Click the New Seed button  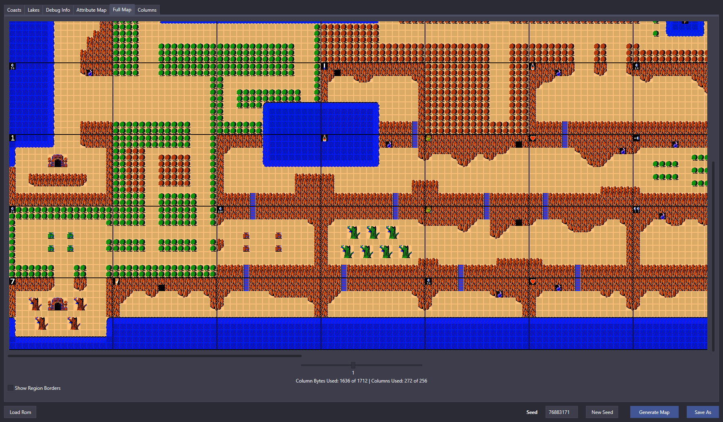coord(602,412)
